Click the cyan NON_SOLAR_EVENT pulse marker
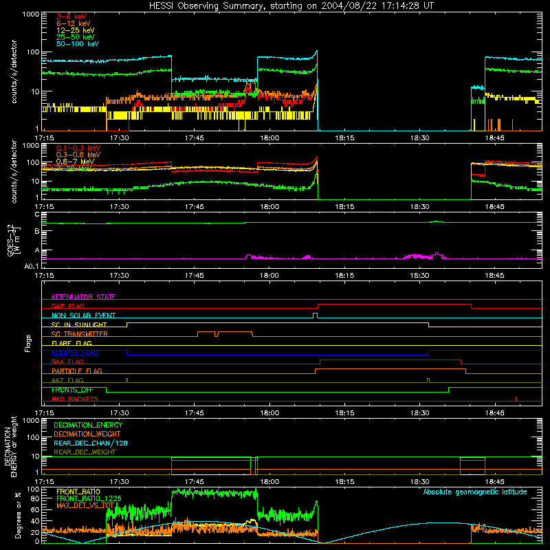550x550 pixels. [x=315, y=316]
